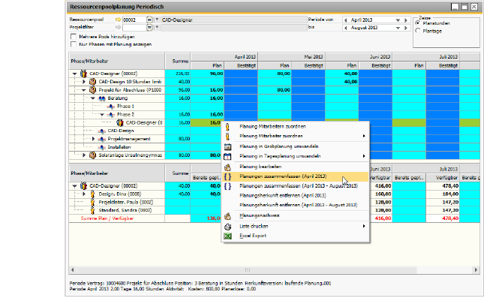Collapse the CAD-Designer (00002) node in upper tree
Viewport: 484px width, 298px height.
point(75,74)
